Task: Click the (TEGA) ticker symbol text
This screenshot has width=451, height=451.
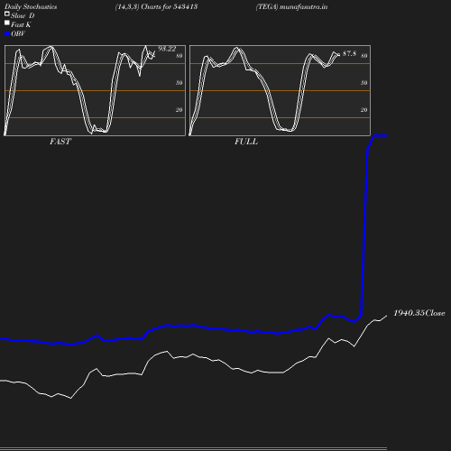Action: [267, 7]
